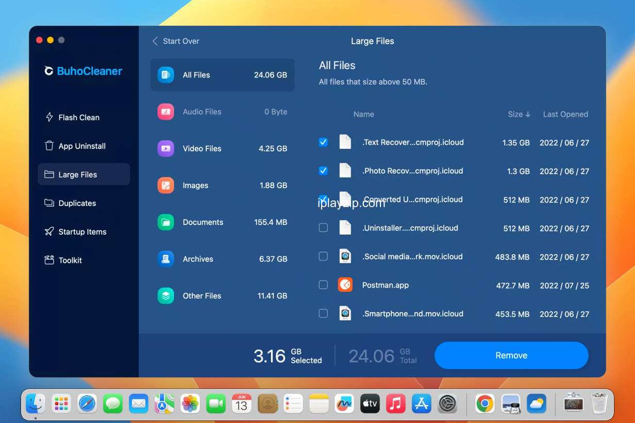Sort by Last Opened column
Viewport: 635px width, 423px height.
coord(565,114)
